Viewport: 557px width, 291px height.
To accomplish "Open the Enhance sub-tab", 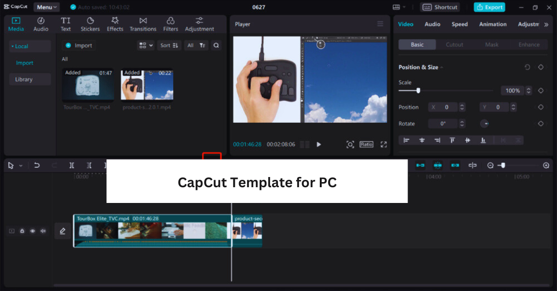I will [x=529, y=44].
